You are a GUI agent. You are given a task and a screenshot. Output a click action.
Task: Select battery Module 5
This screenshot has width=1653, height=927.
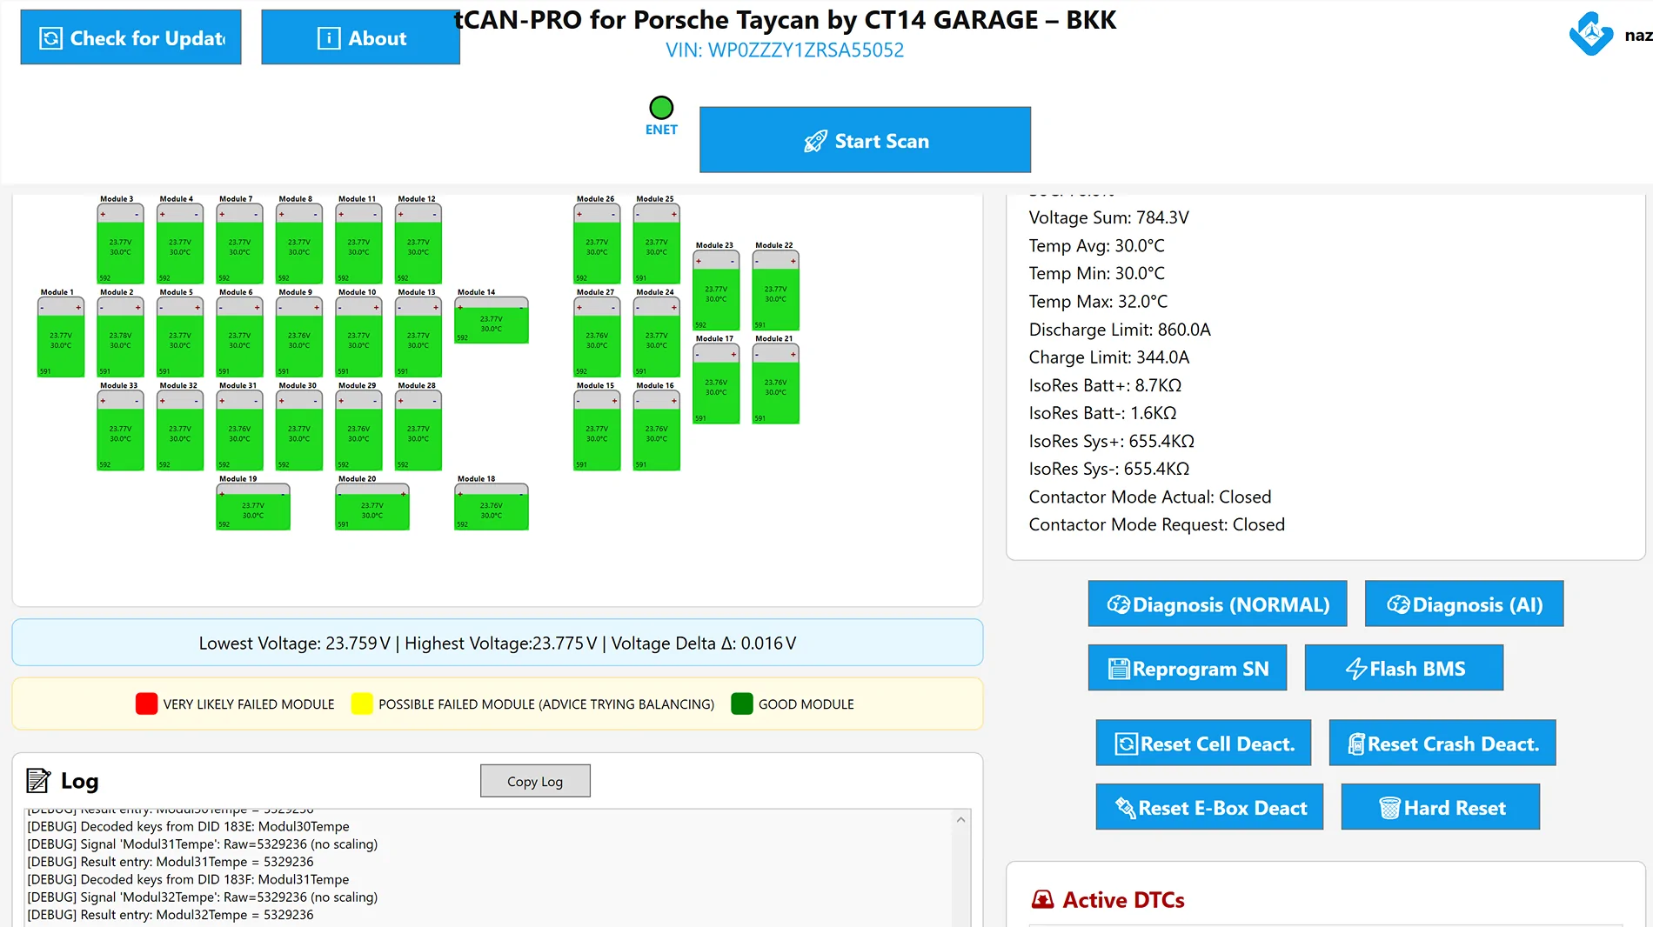(180, 337)
